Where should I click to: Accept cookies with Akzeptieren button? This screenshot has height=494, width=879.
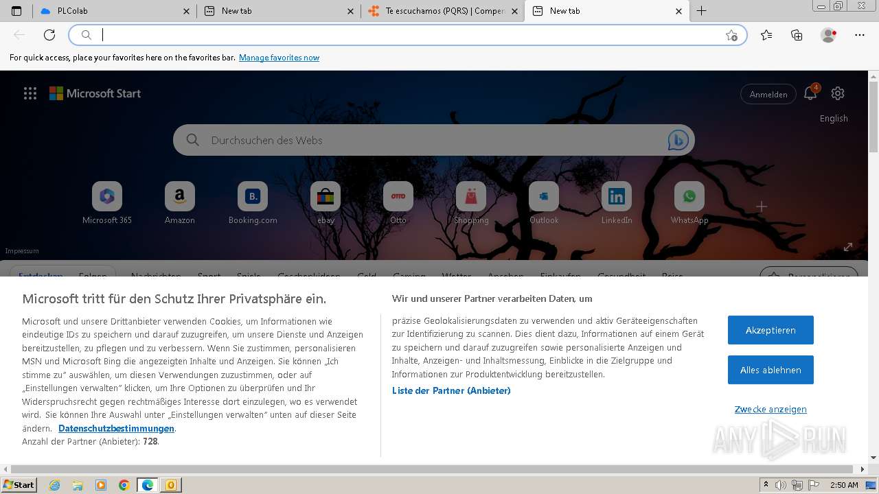770,330
